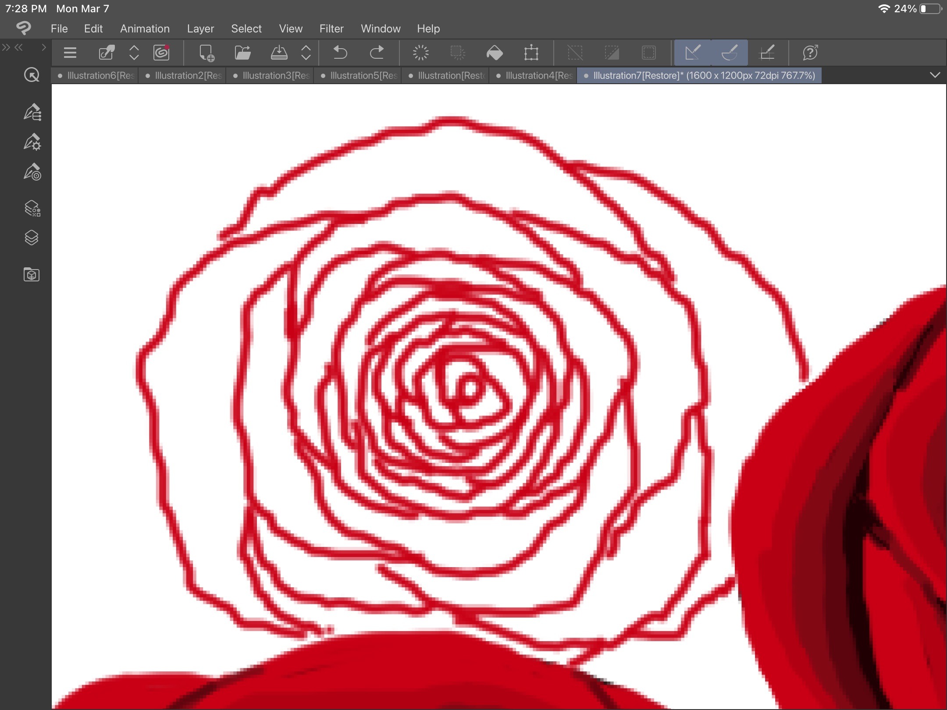Click the Clip Studio spiral icon
This screenshot has width=947, height=710.
coord(161,53)
